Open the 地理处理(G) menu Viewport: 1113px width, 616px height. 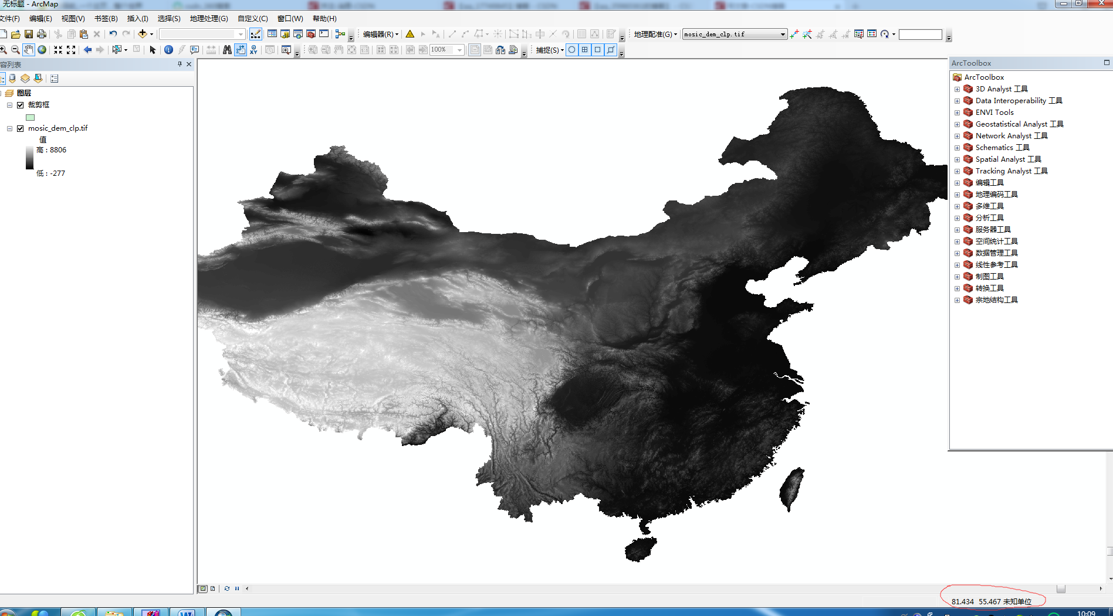(x=208, y=19)
